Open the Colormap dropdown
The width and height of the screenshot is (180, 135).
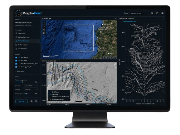click(x=31, y=86)
